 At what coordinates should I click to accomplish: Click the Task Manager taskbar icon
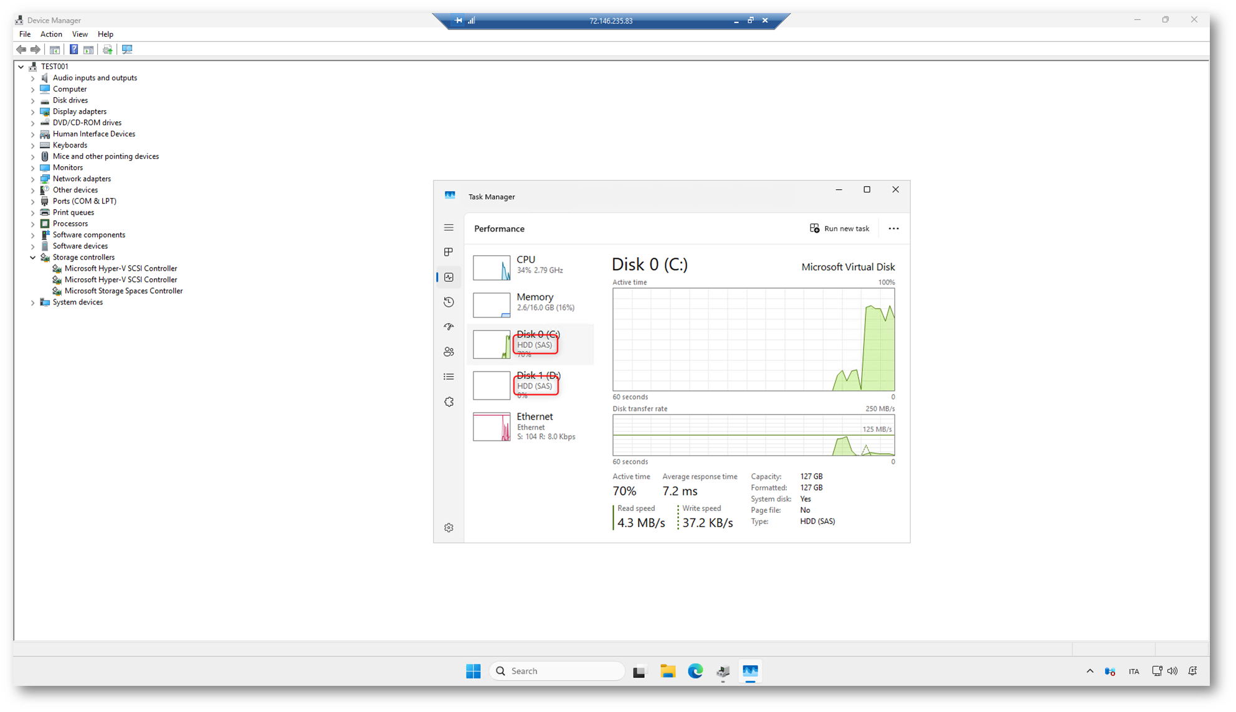click(750, 671)
